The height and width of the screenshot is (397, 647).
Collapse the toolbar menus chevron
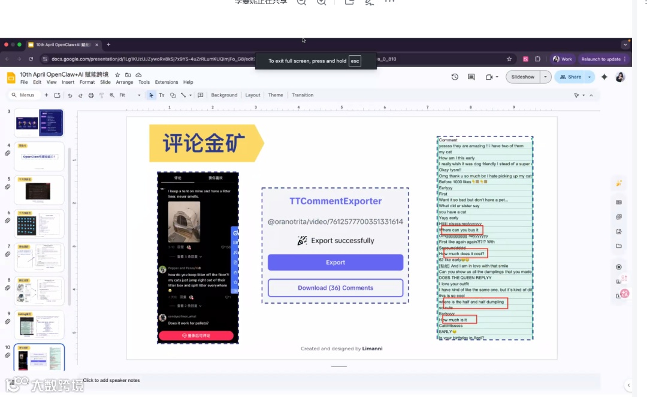point(591,95)
